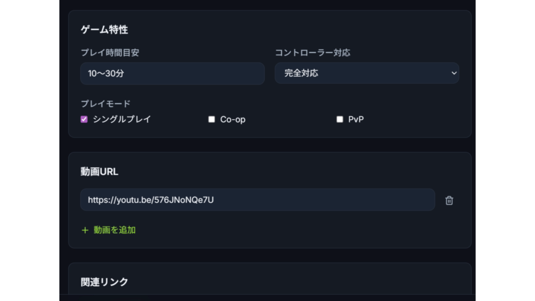Click the 関連リンク section heading
This screenshot has width=535, height=301.
104,282
